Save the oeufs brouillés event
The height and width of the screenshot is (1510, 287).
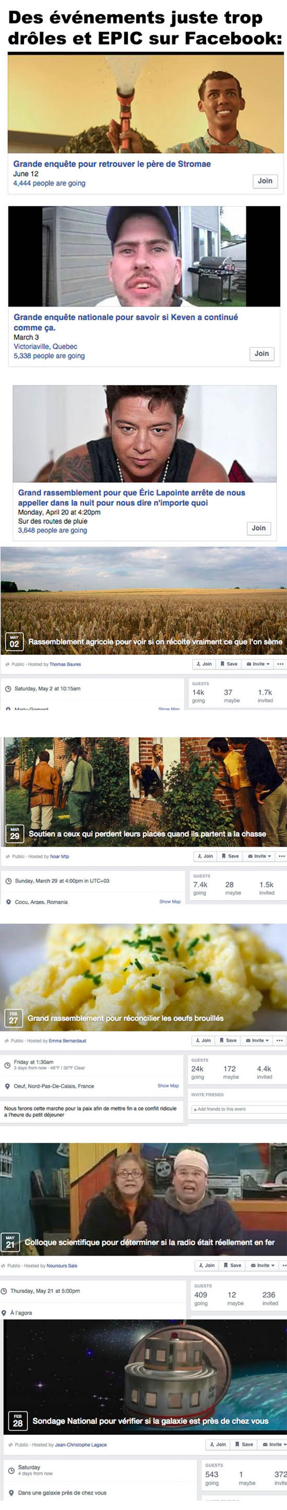click(229, 1040)
